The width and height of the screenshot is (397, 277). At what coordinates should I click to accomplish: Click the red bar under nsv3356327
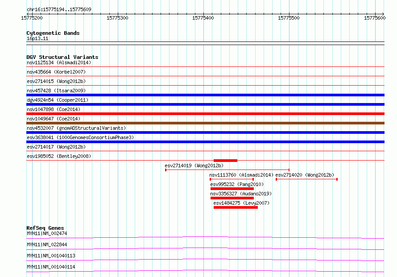click(x=232, y=198)
